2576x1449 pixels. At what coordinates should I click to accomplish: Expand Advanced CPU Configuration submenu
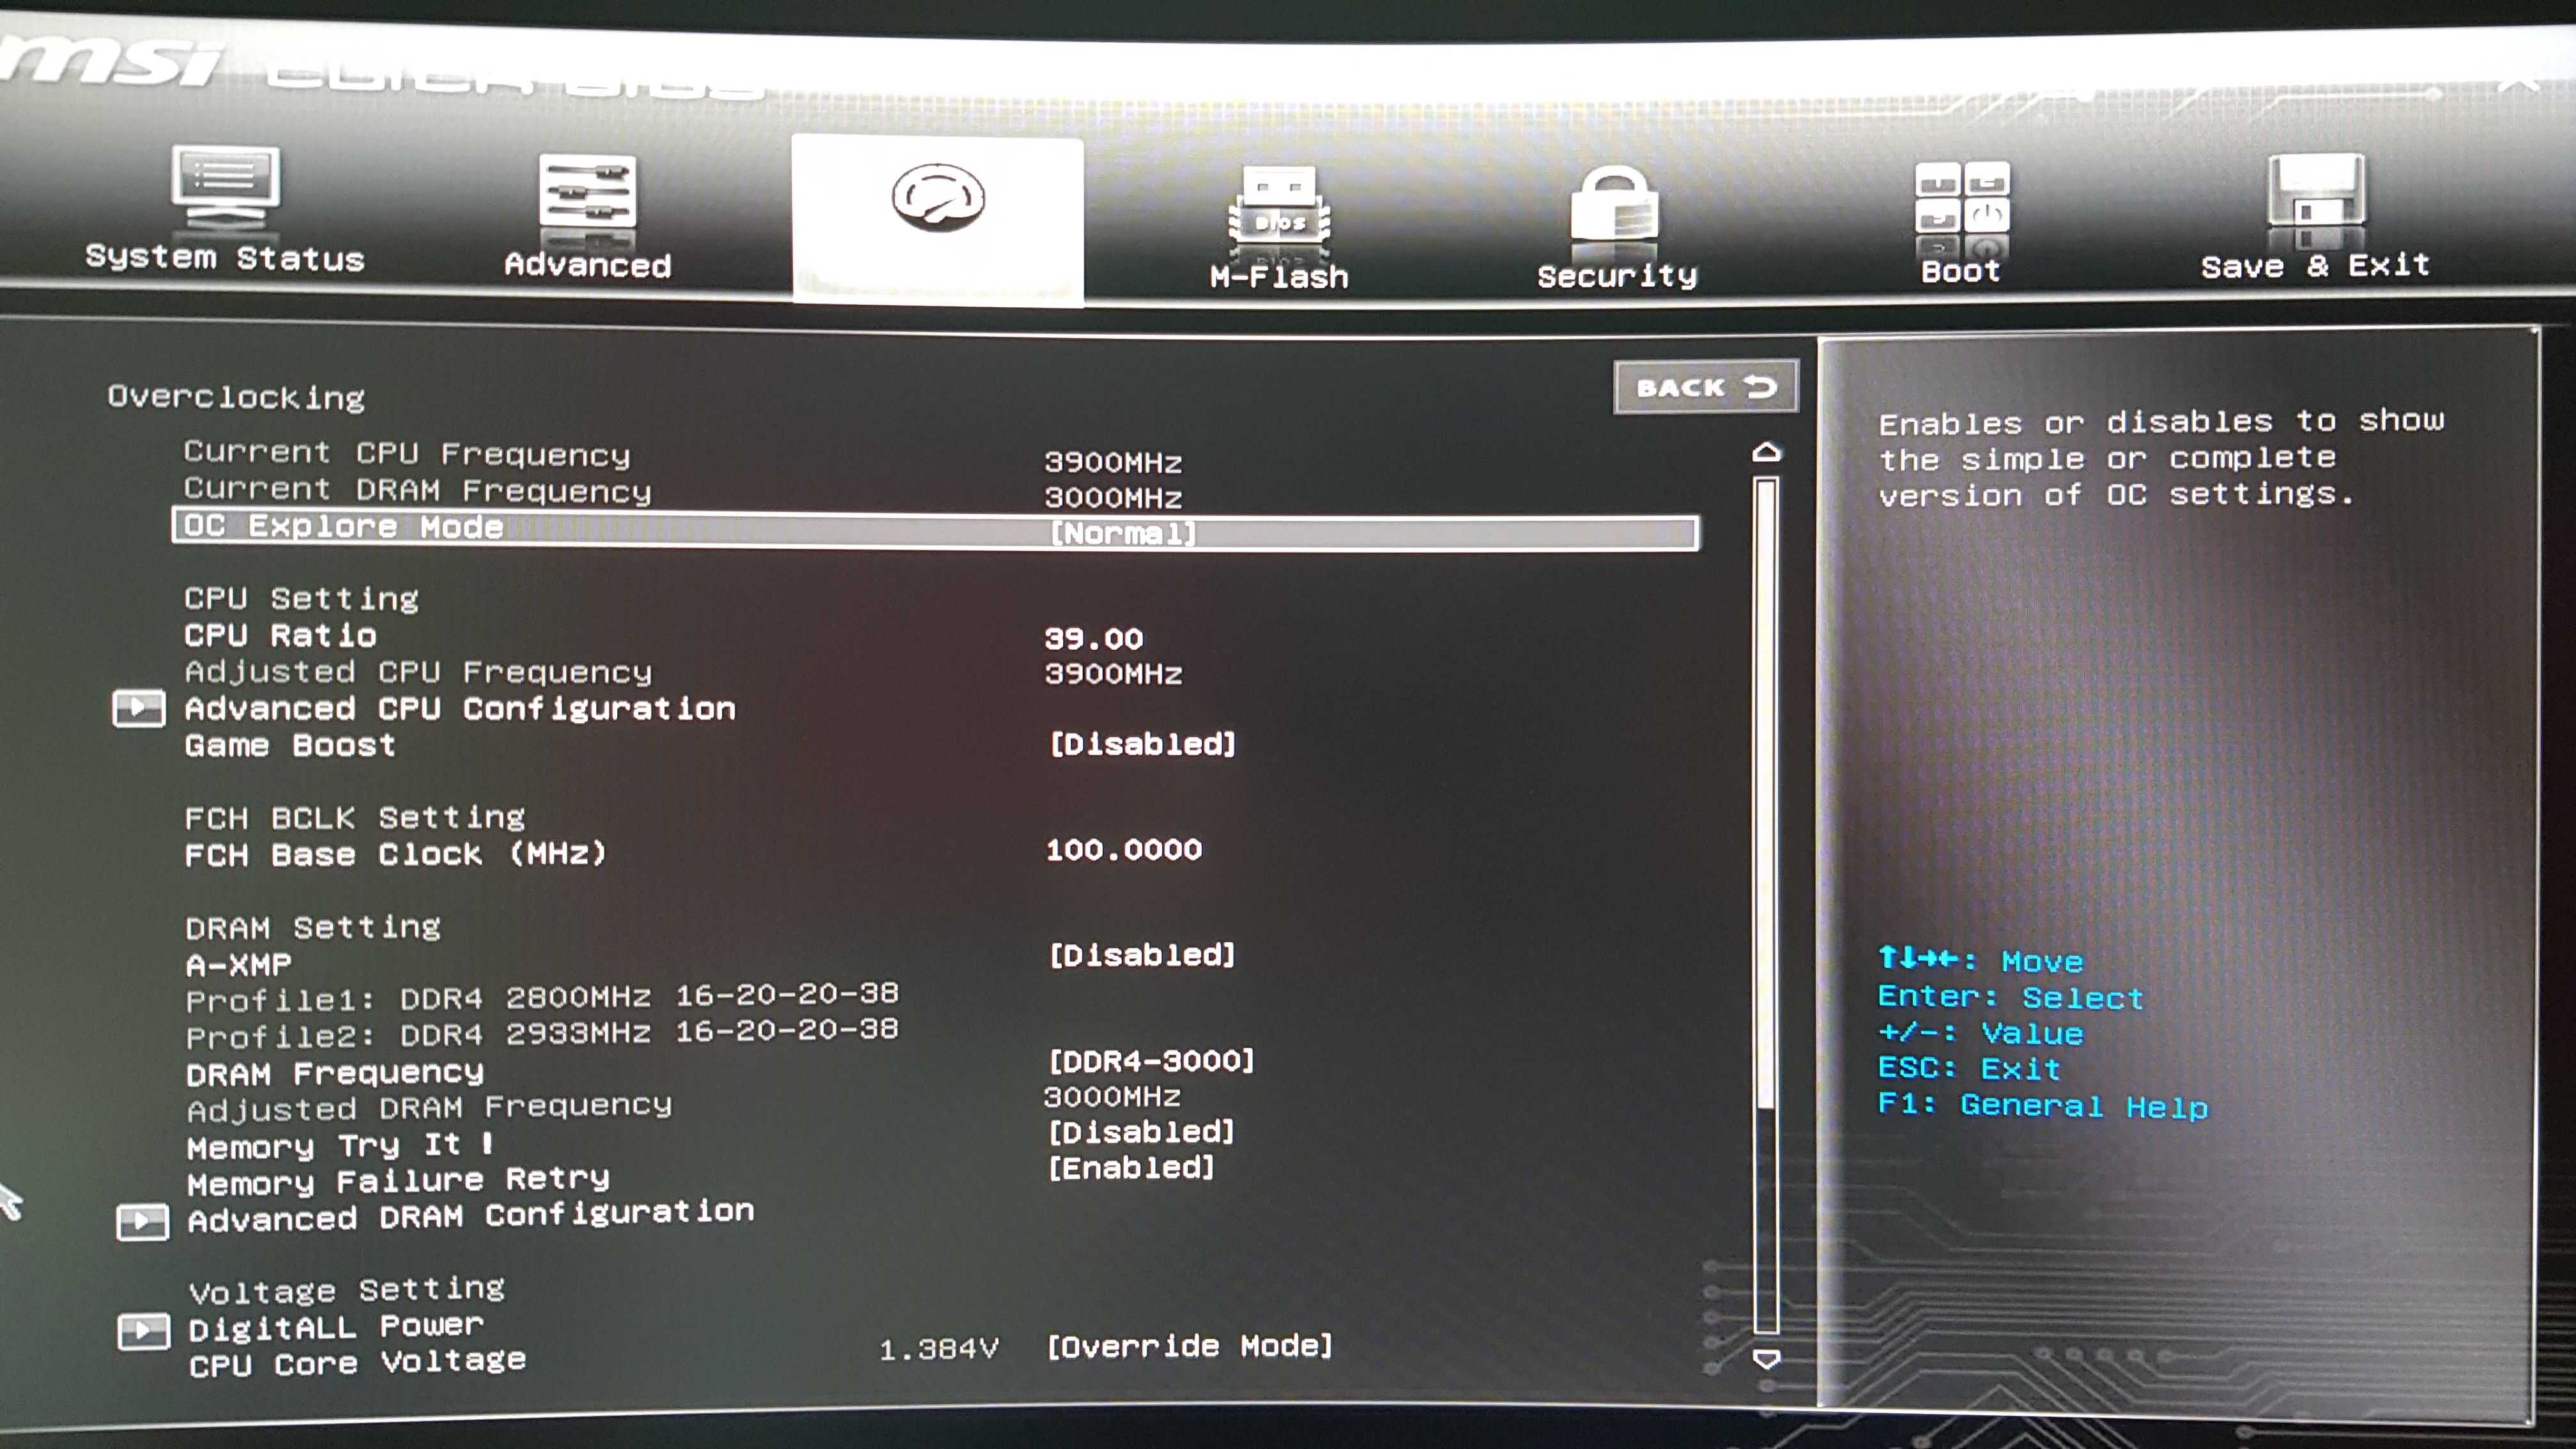pos(460,709)
